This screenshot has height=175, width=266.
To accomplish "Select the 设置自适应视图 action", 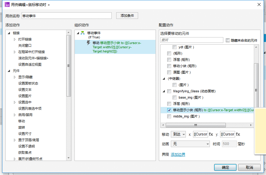I will (x=30, y=64).
